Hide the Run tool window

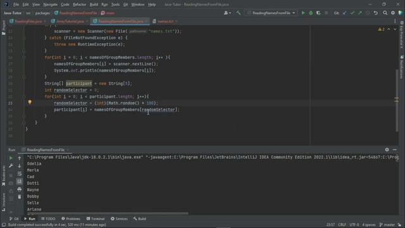(x=395, y=149)
